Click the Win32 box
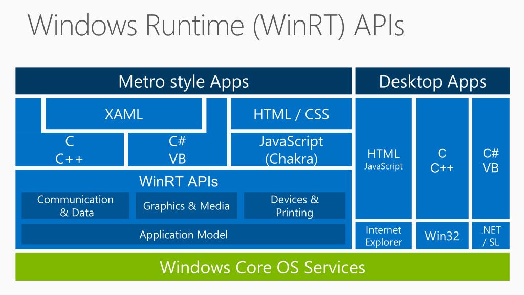 point(442,236)
